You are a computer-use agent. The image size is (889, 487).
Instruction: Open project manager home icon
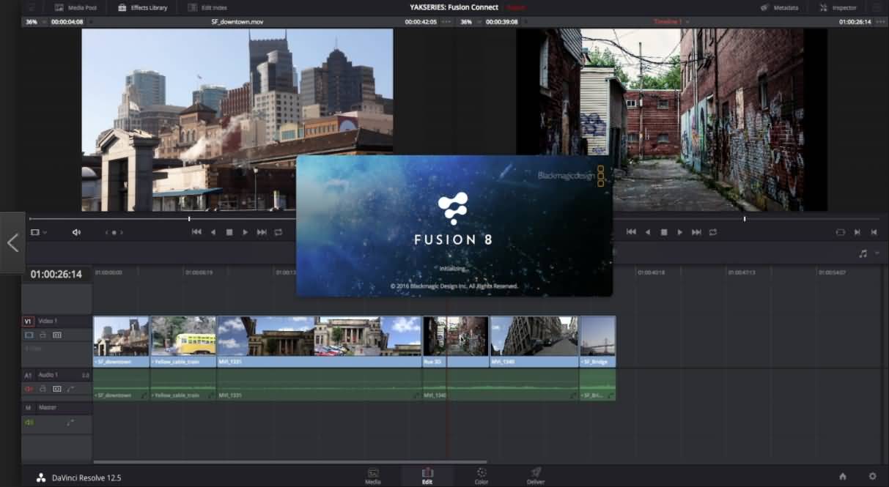844,476
